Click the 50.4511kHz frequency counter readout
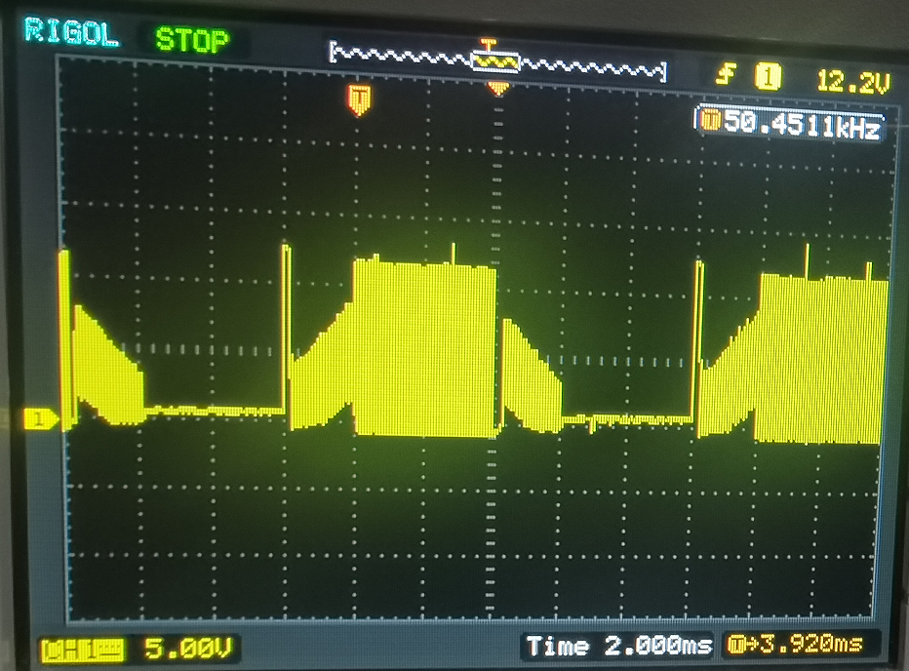This screenshot has width=909, height=671. (x=802, y=124)
